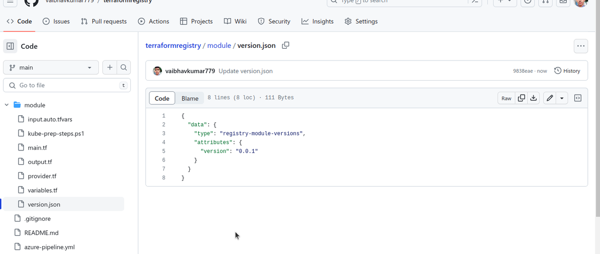600x254 pixels.
Task: Select the Code view toggle above file
Action: (x=162, y=98)
